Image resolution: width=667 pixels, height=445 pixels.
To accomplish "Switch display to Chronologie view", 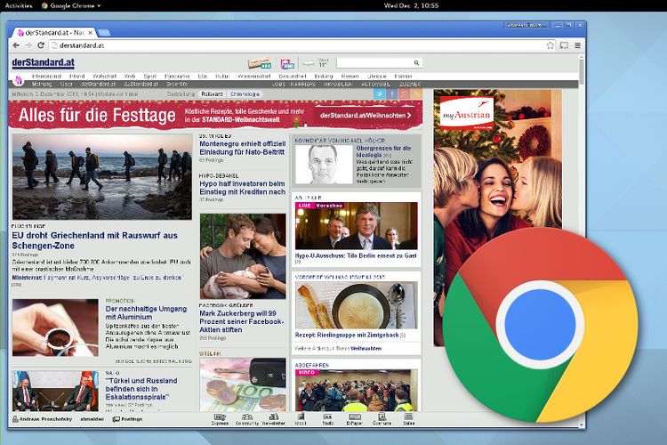I will point(245,93).
